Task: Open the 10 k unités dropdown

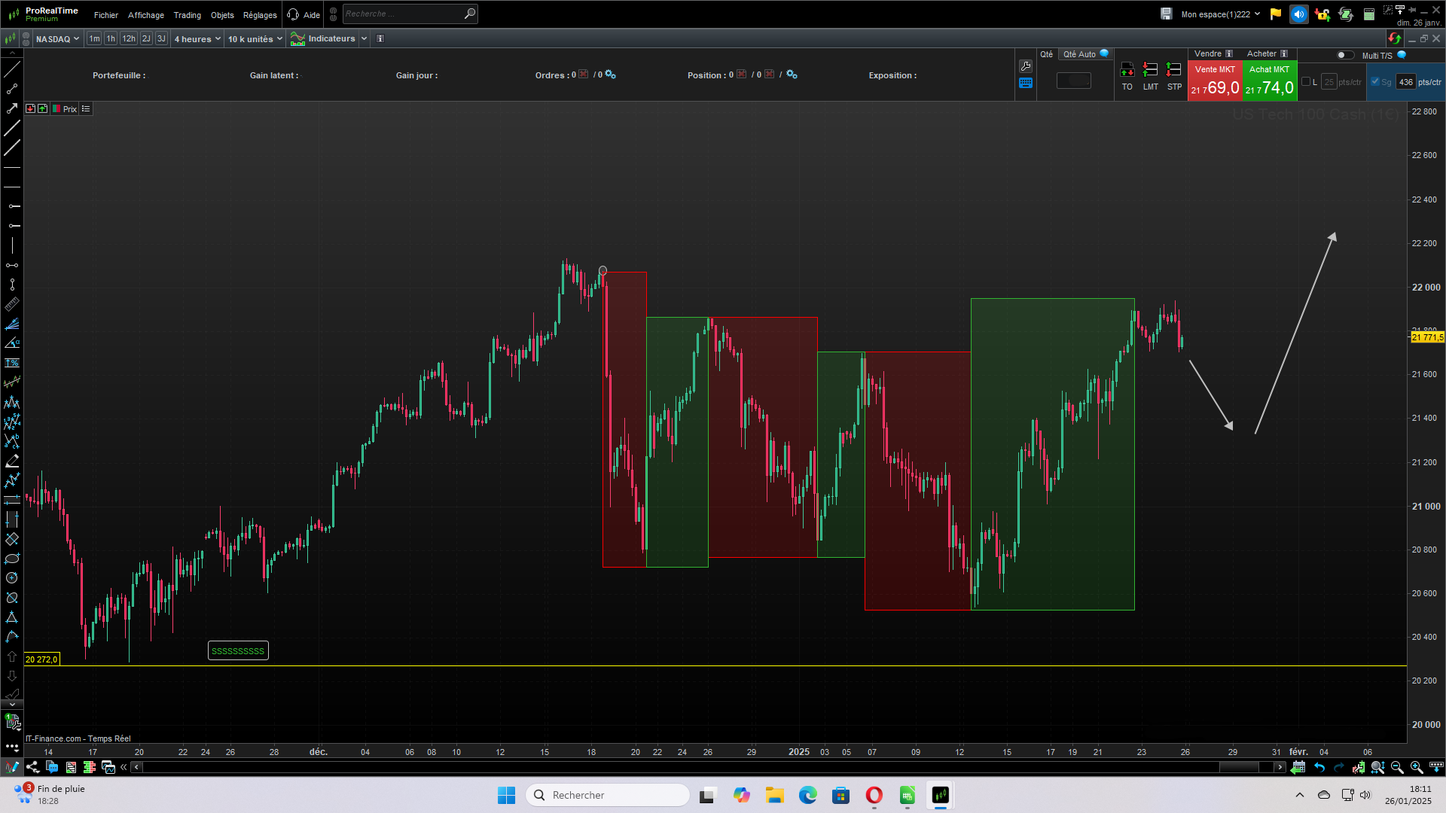Action: click(255, 39)
